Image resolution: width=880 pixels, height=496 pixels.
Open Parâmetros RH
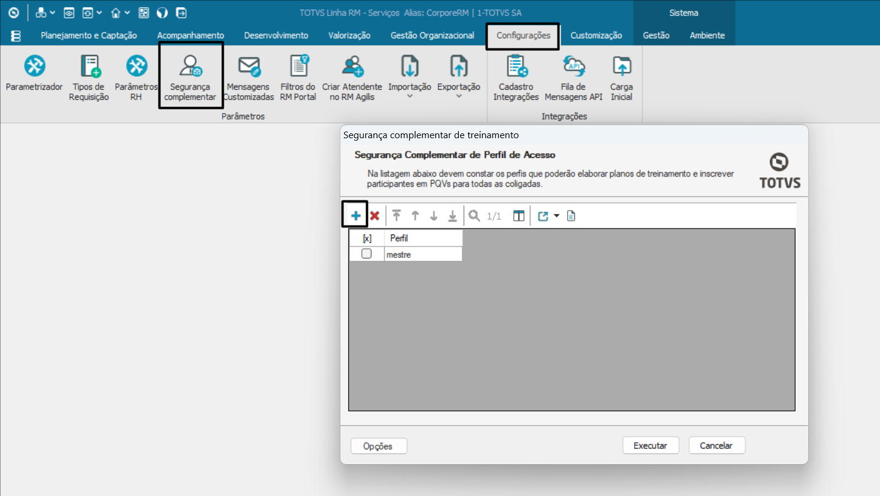click(x=136, y=78)
